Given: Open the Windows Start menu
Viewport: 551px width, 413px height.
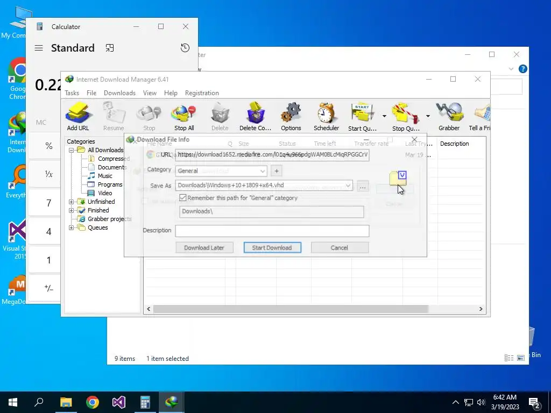Looking at the screenshot, I should (13, 402).
